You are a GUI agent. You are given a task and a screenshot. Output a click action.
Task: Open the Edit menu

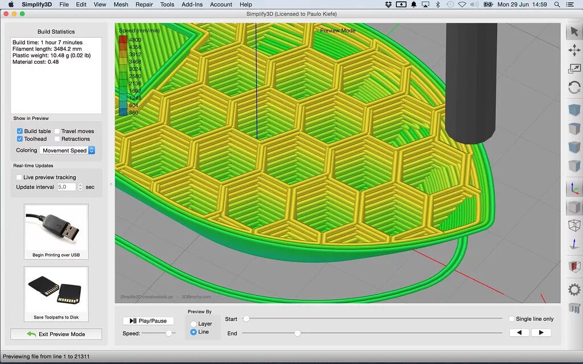tap(81, 5)
